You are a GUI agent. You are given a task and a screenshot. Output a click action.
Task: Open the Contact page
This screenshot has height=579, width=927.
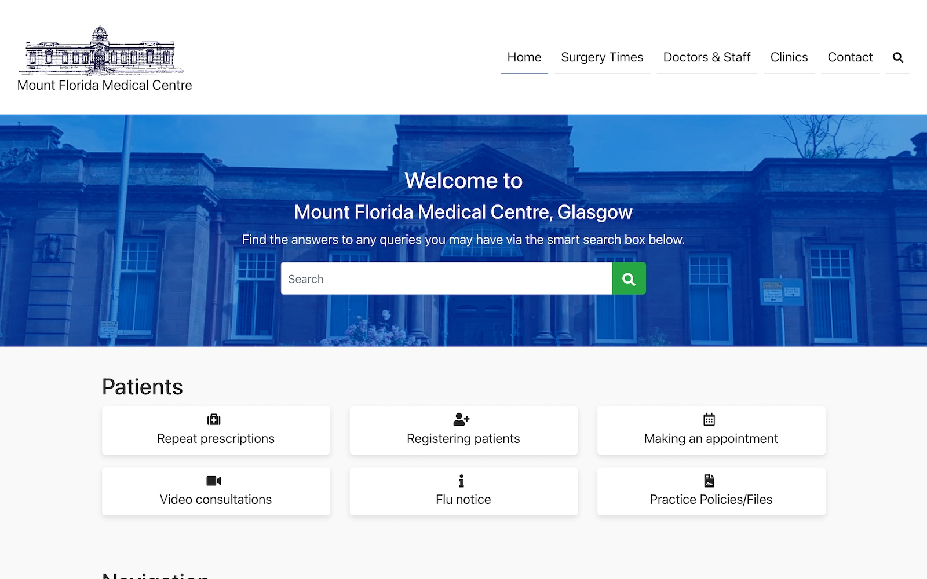[850, 57]
